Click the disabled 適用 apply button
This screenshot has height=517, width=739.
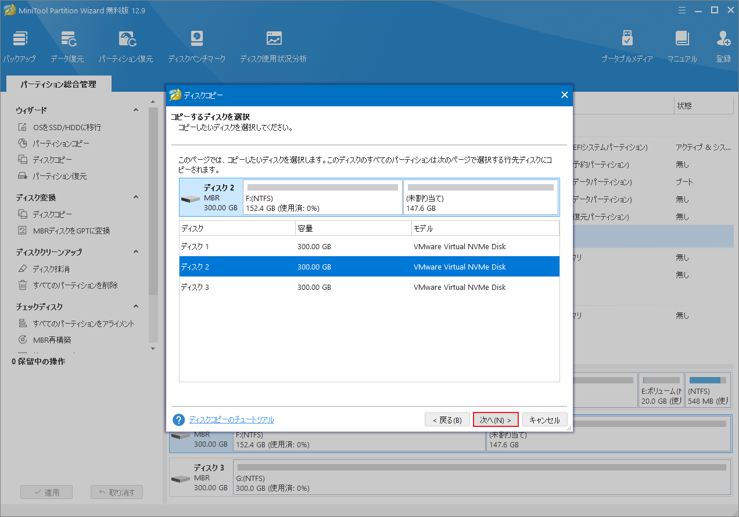(x=47, y=492)
